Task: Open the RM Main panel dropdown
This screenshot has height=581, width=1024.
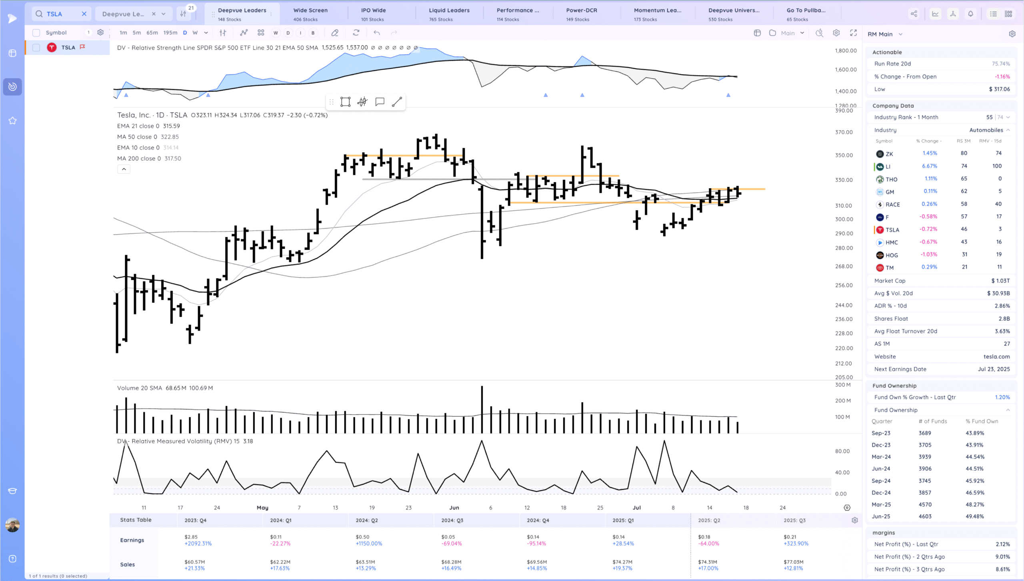Action: click(x=900, y=34)
